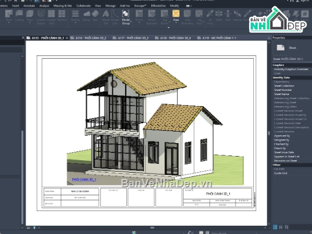The image size is (312, 234).
Task: Select the Curtain Grid tool
Action: point(51,17)
